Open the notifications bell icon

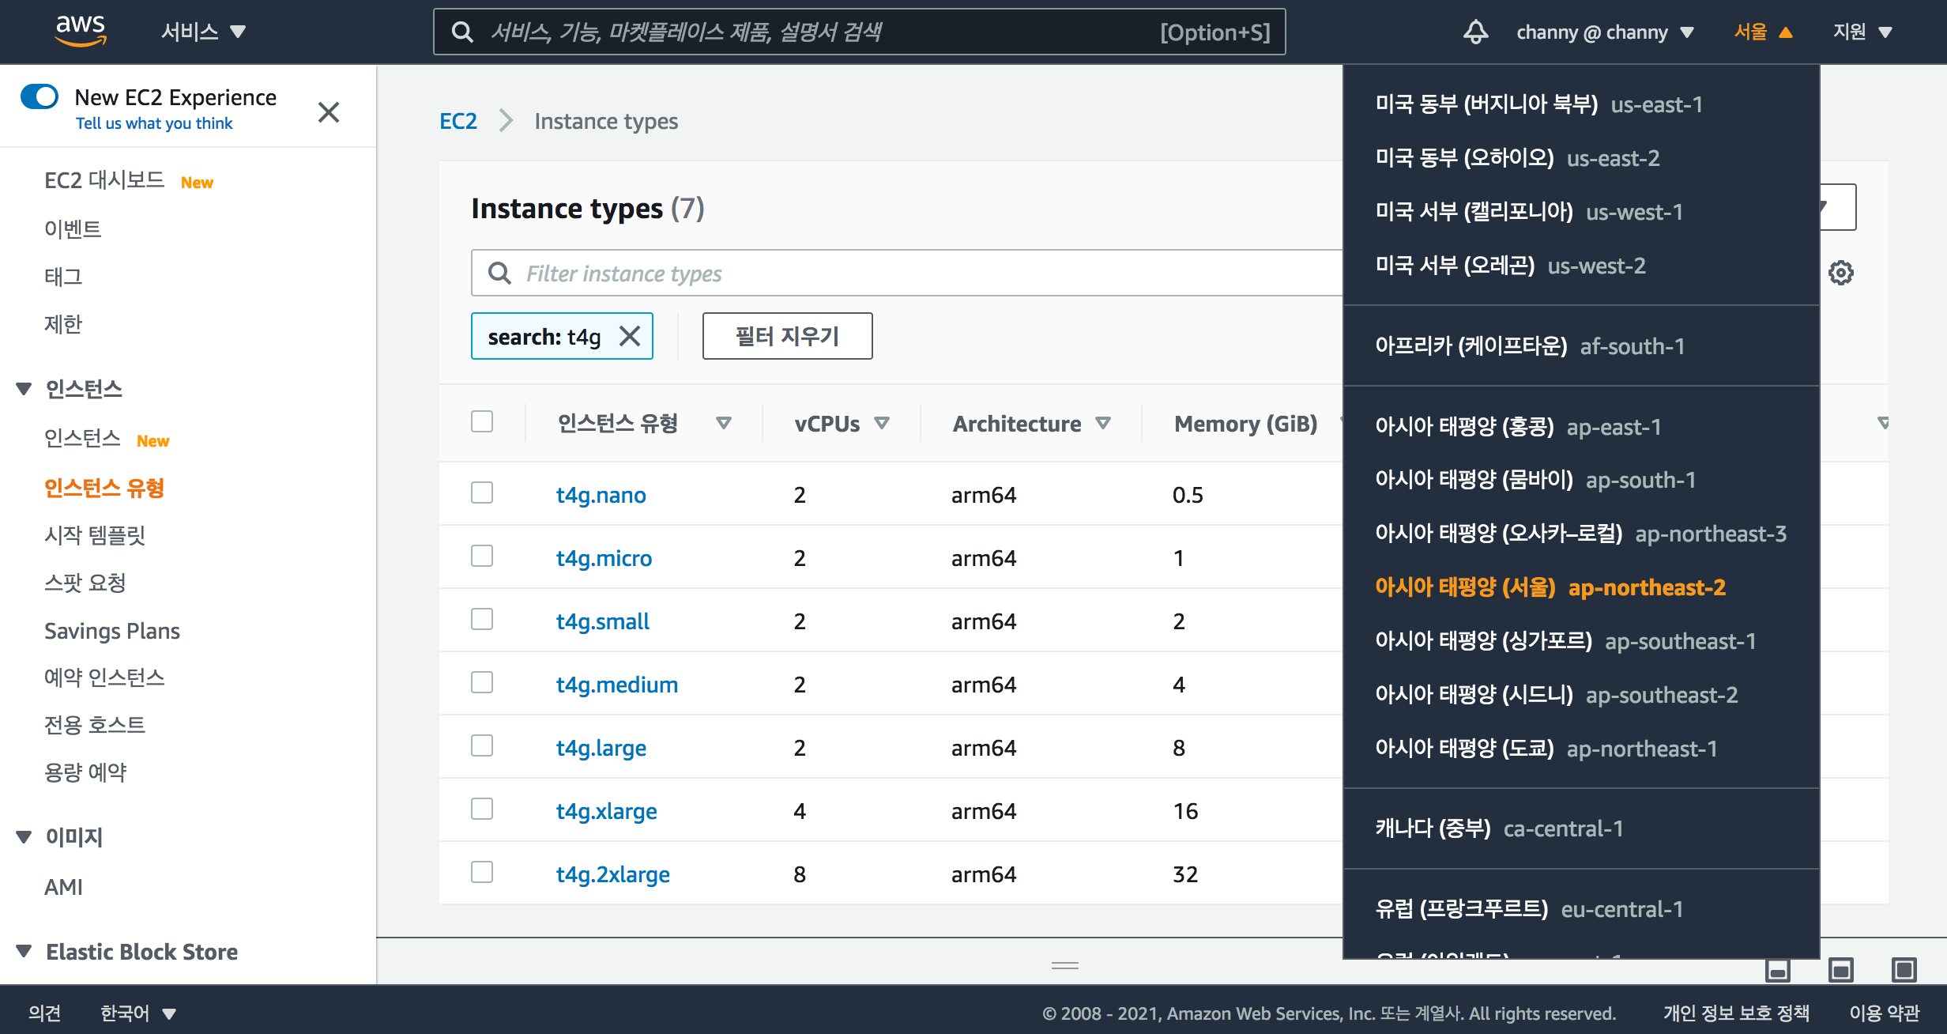point(1475,32)
